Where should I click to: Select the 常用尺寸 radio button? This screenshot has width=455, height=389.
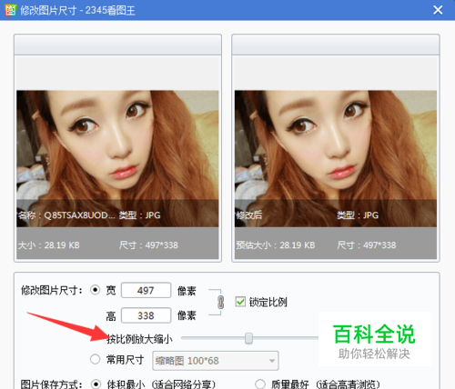[96, 360]
